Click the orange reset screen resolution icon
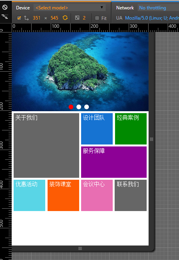 pos(65,18)
